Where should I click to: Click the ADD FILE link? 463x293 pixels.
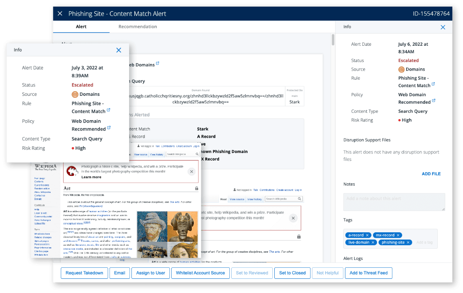[431, 174]
